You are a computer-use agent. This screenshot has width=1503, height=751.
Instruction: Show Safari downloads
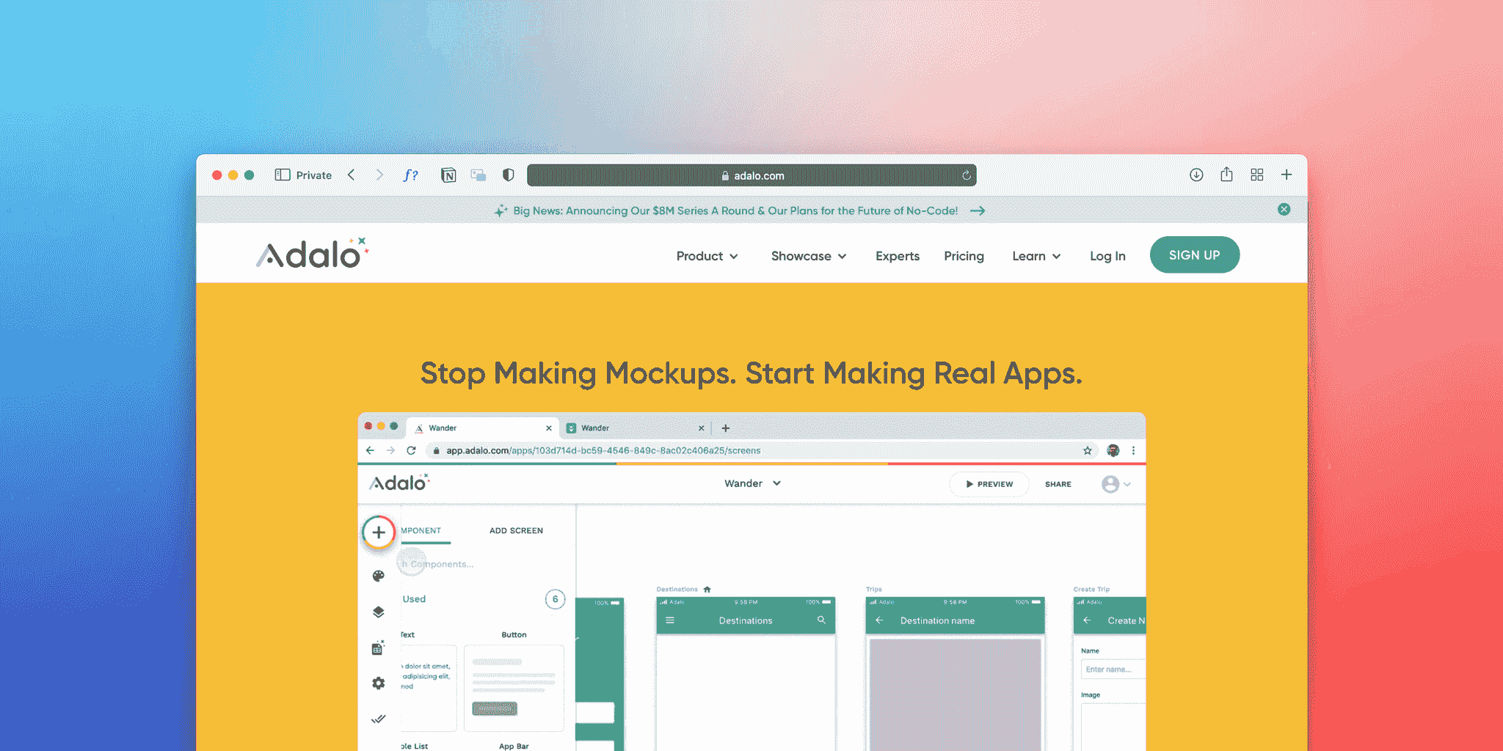(1196, 175)
